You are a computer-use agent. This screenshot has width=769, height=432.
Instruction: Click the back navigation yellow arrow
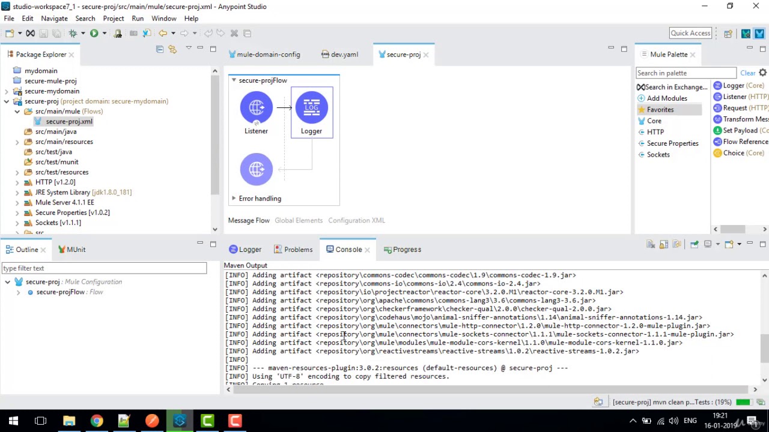163,34
